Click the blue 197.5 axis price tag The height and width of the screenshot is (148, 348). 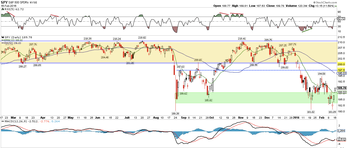click(341, 70)
